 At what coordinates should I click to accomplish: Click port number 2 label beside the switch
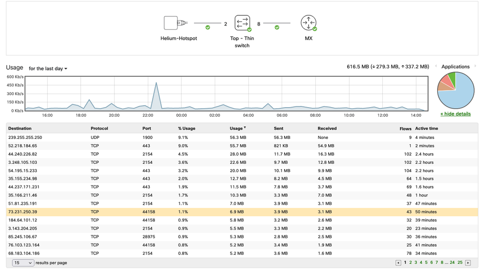[x=225, y=24]
